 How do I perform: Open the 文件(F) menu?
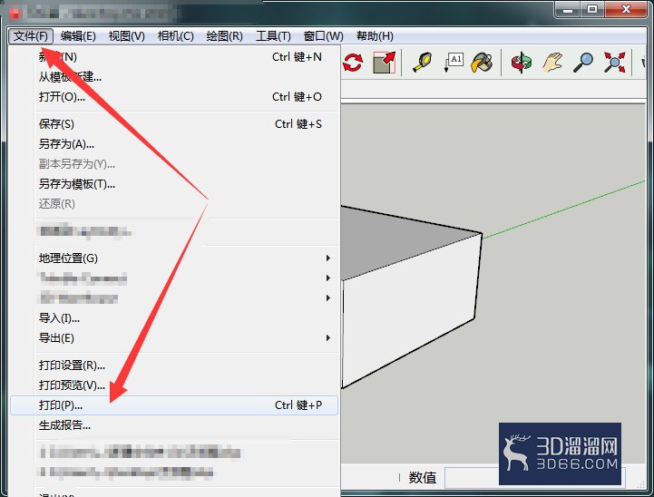pos(31,36)
